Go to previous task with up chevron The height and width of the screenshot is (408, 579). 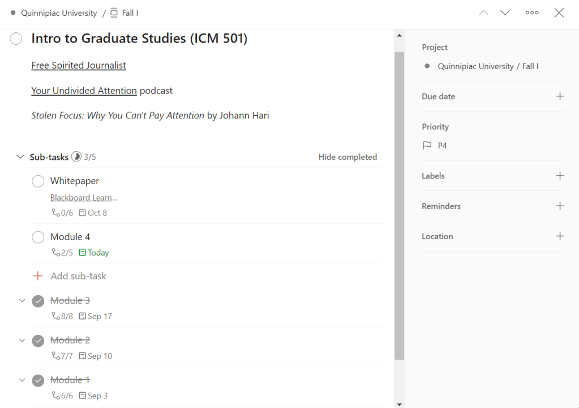(483, 13)
